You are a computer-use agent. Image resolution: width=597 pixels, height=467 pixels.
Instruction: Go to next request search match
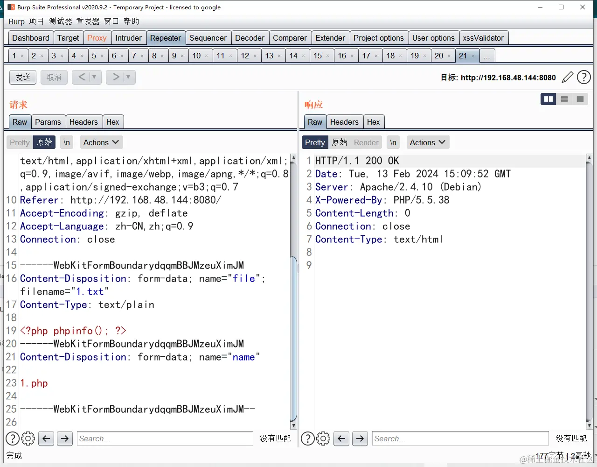tap(65, 439)
